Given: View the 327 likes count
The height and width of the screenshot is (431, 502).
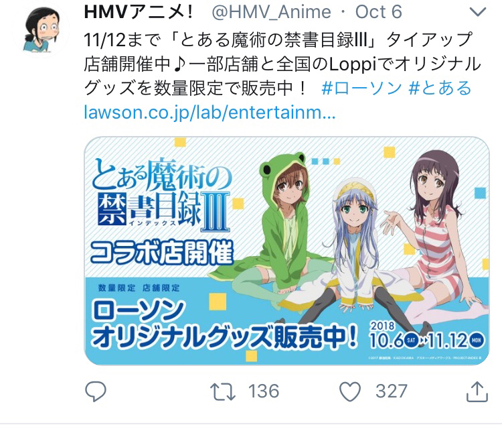Looking at the screenshot, I should (392, 391).
